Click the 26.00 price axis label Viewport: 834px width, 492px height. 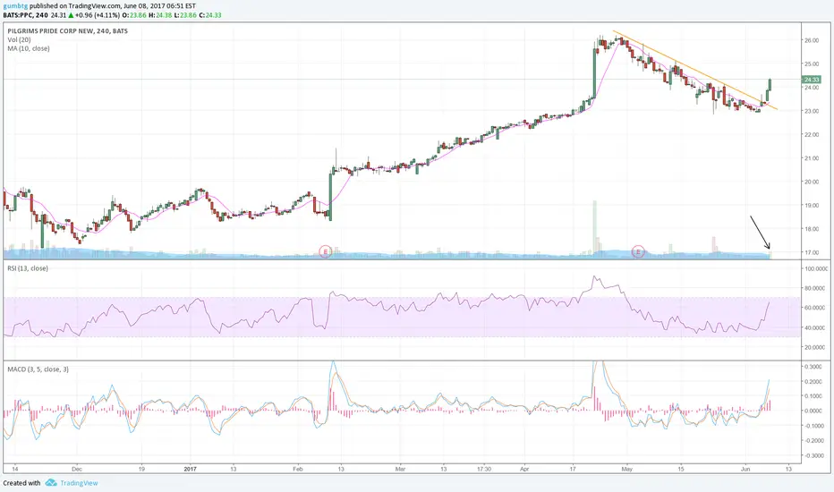click(812, 40)
